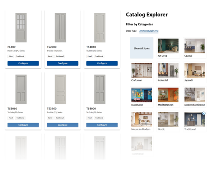View the TS4000 door image
The width and height of the screenshot is (212, 169).
[x=100, y=89]
